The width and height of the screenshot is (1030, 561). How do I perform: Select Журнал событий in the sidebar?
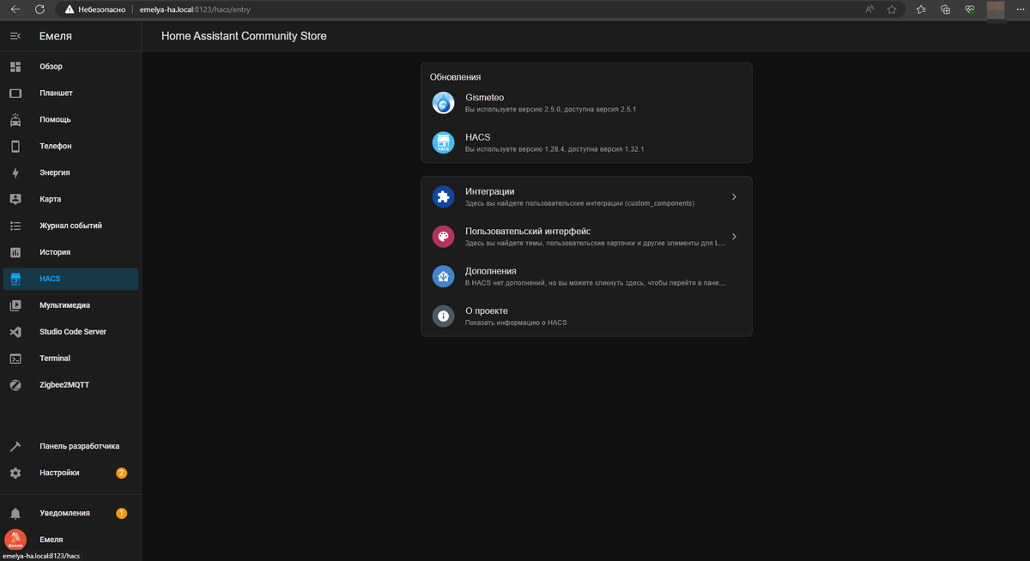[70, 226]
